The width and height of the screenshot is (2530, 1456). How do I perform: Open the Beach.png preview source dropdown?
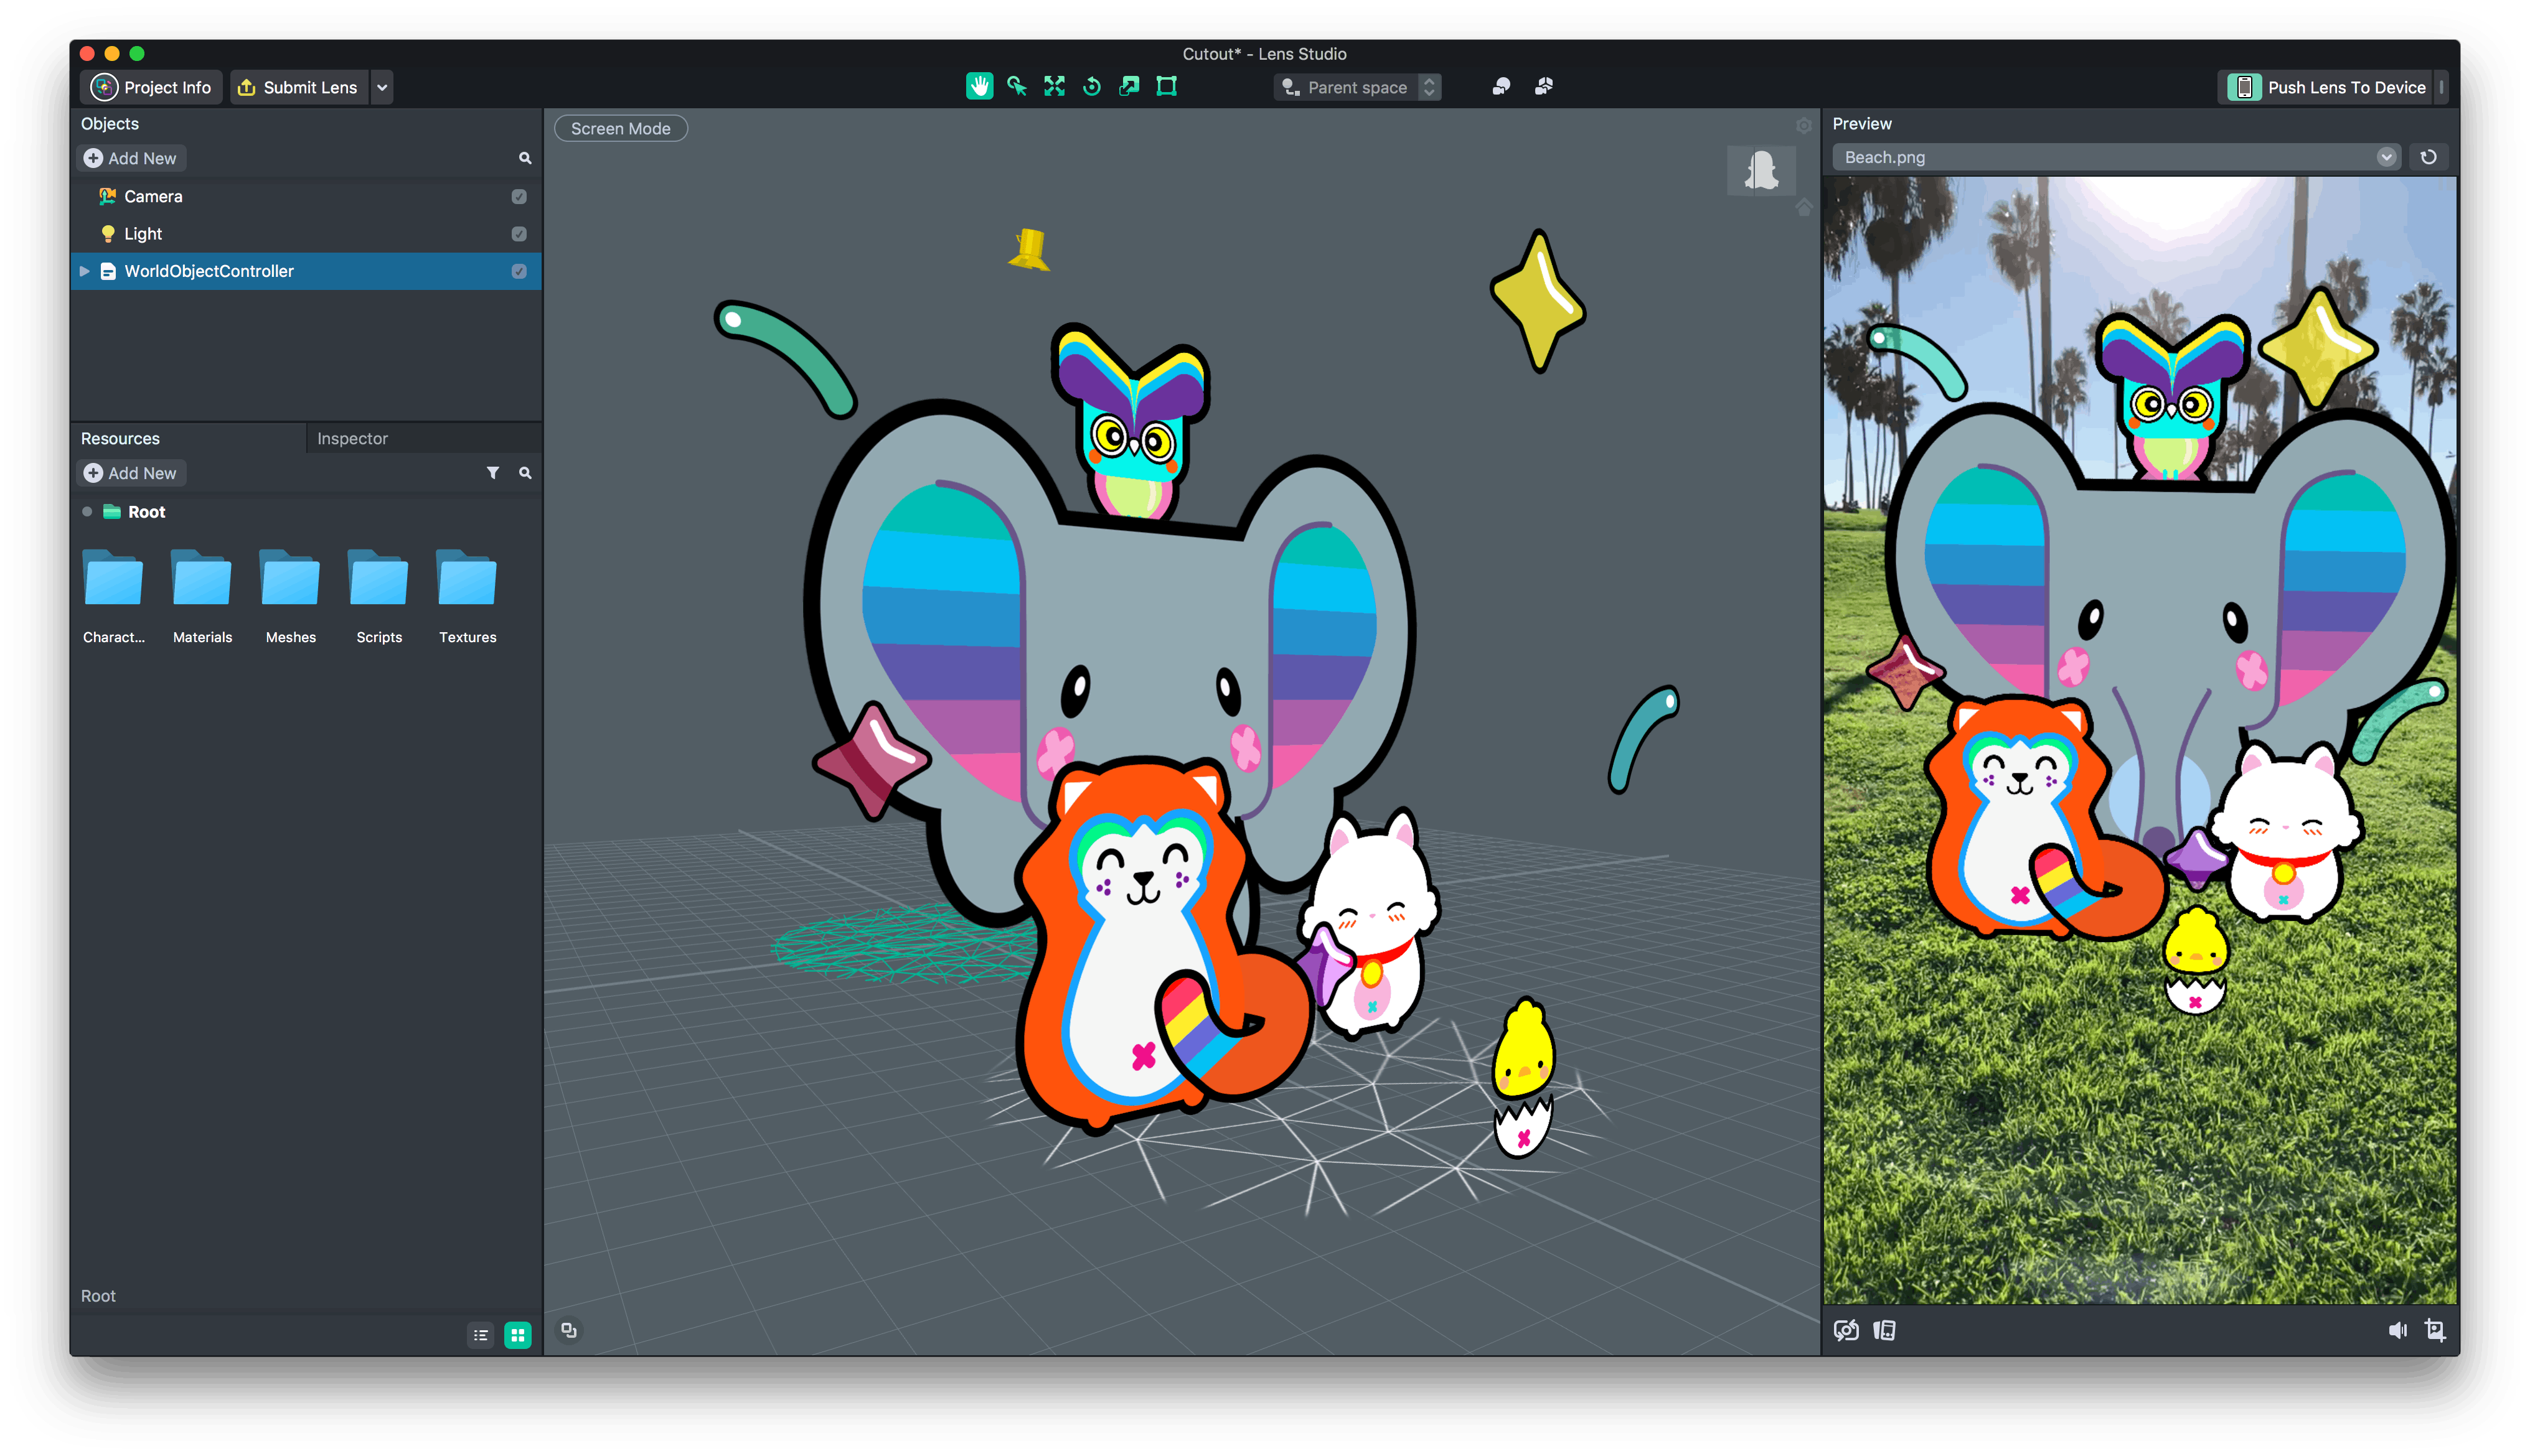coord(2387,157)
